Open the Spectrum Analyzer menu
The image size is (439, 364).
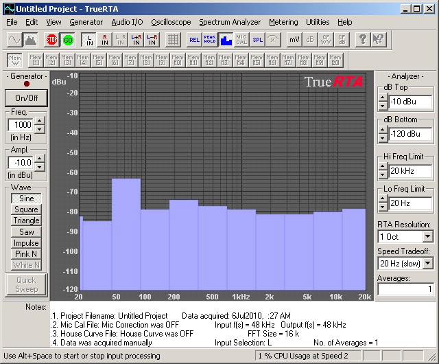[x=230, y=22]
